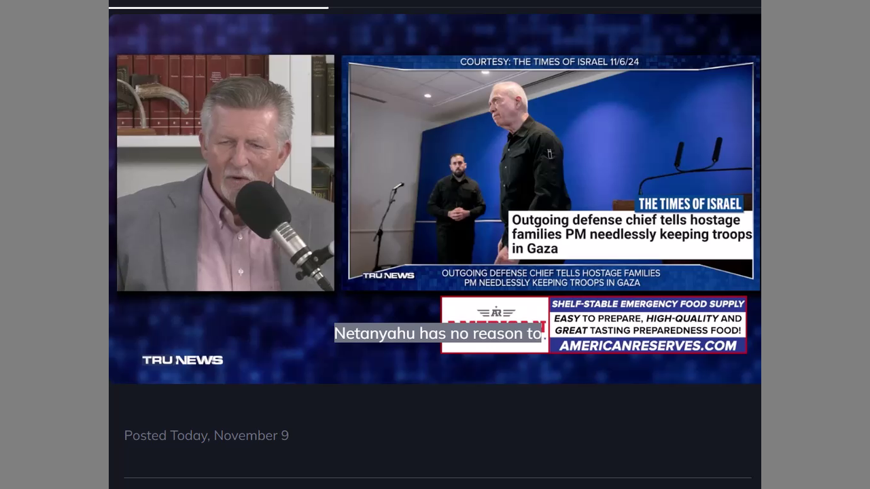Click The Times of Israel source label
Screen dimensions: 870x489
pyautogui.click(x=689, y=204)
